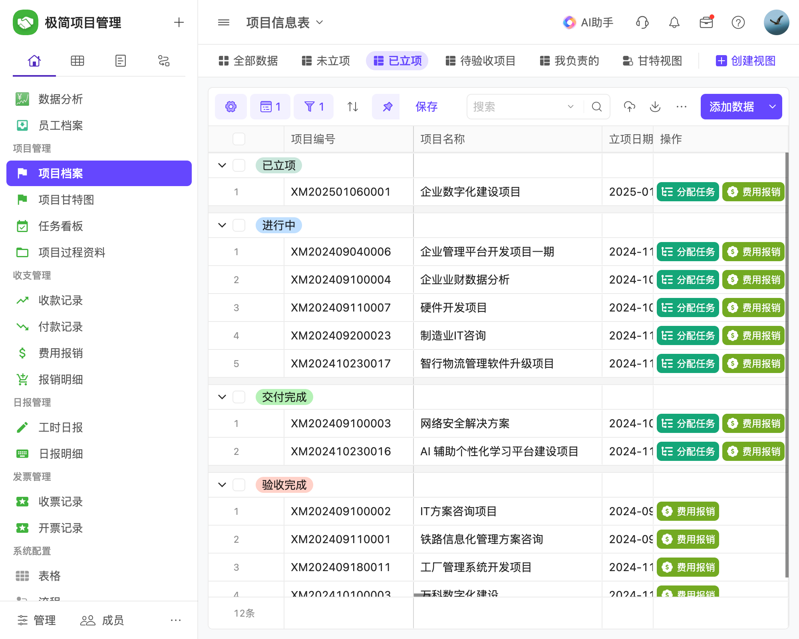
Task: Open the view settings gear in the toolbar
Action: coord(231,107)
